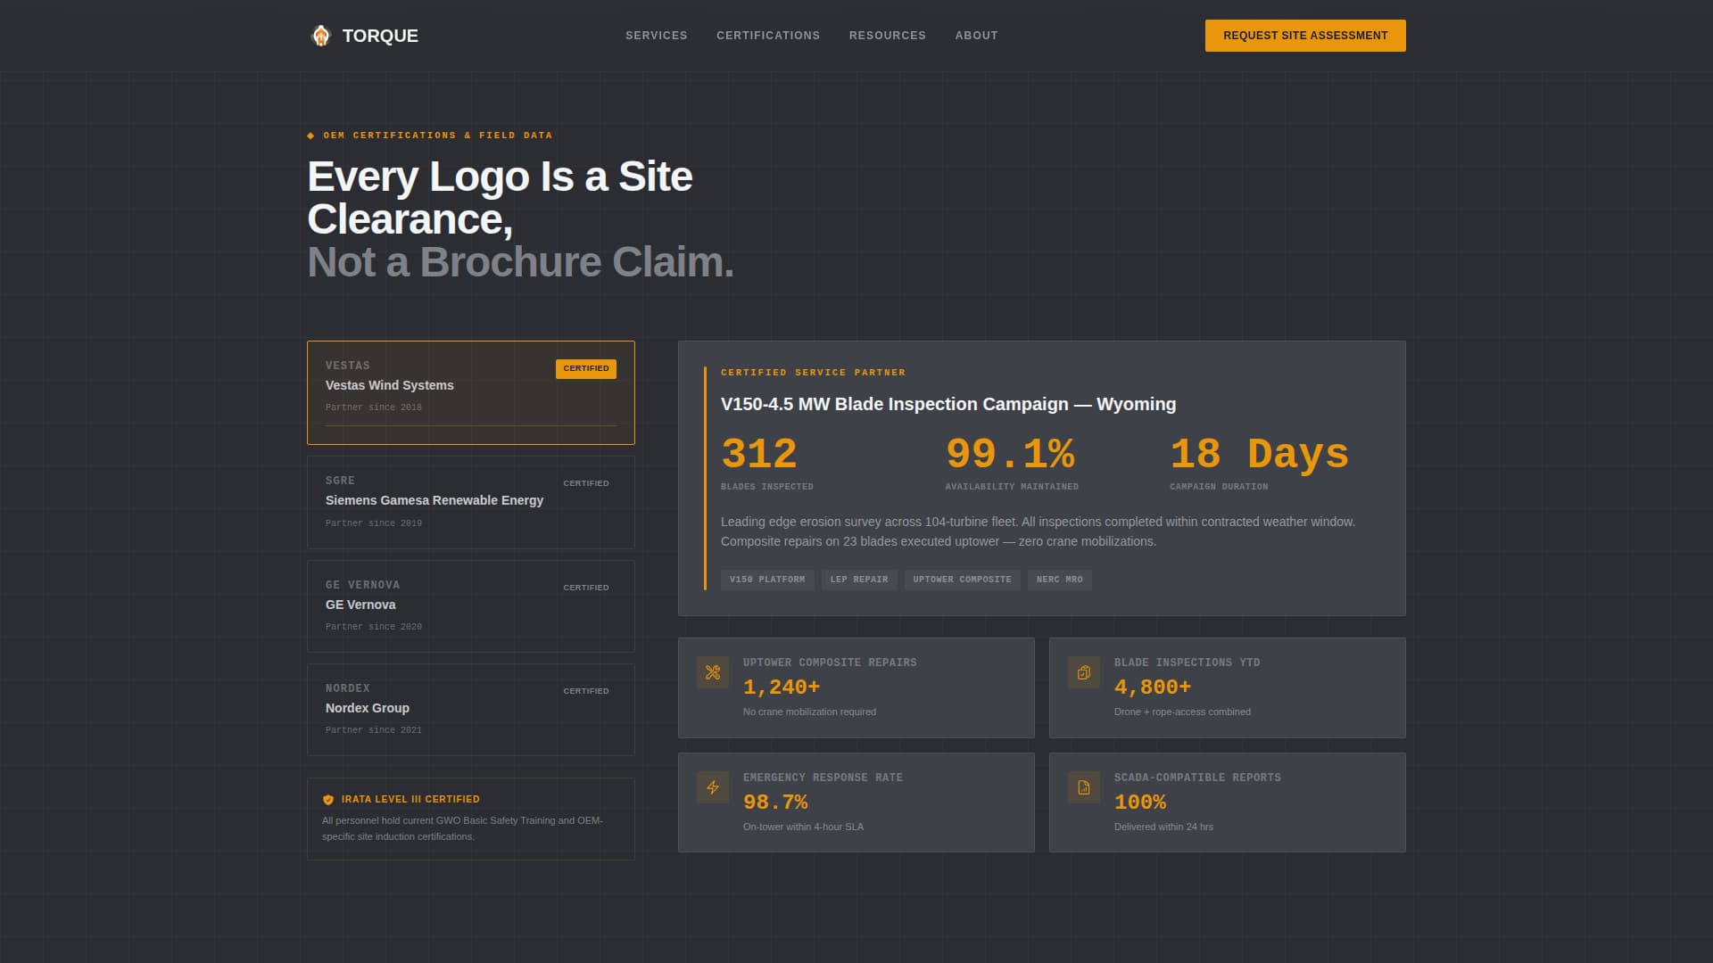Viewport: 1713px width, 963px height.
Task: Click the LEP REPAIR tag
Action: (x=859, y=580)
